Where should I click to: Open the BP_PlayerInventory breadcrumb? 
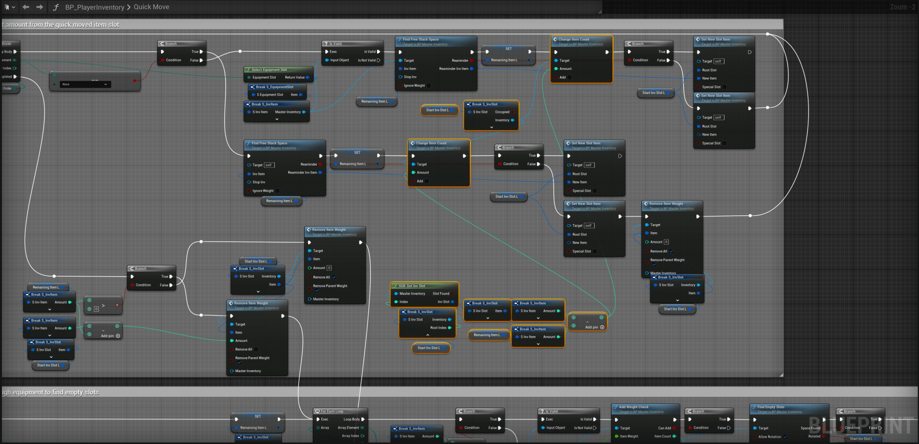tap(95, 7)
